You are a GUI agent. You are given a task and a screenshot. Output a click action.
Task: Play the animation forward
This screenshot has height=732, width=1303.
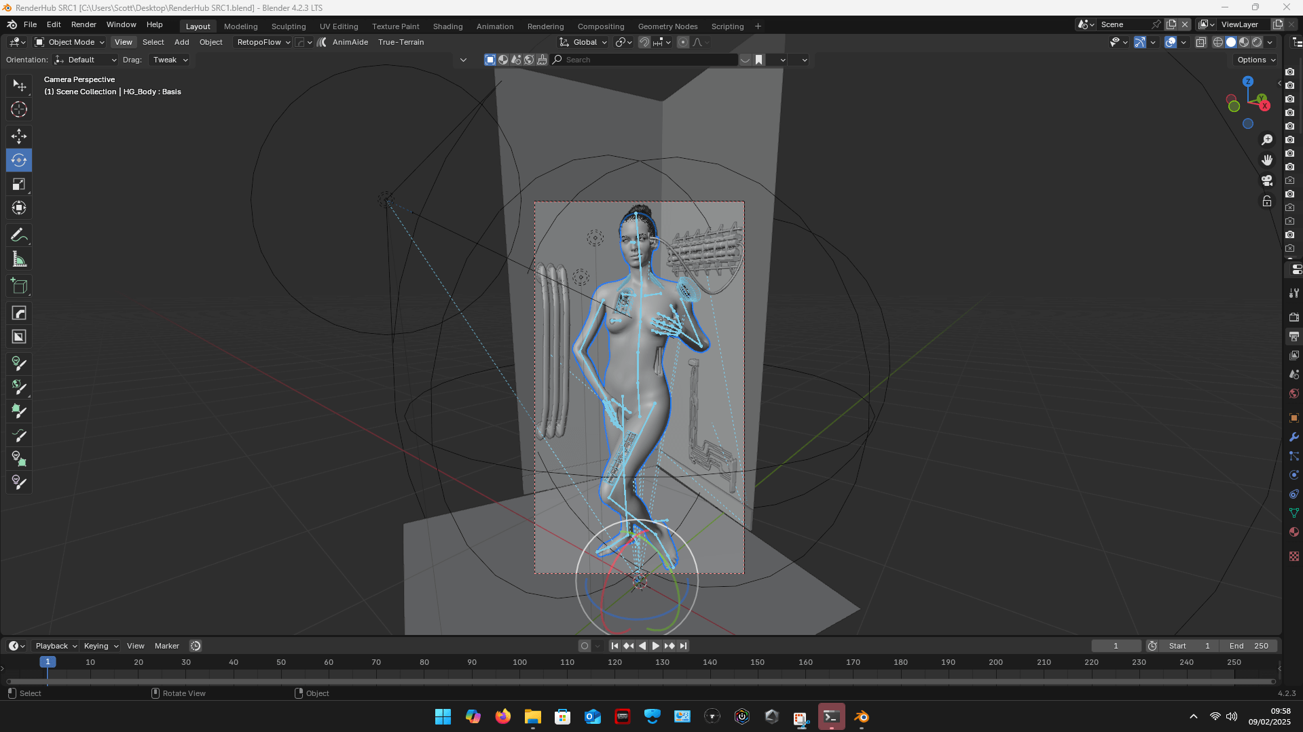tap(655, 646)
